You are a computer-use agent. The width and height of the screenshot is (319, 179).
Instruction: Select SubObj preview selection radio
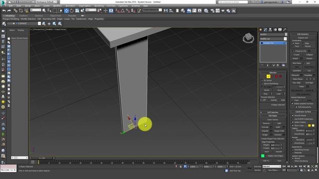[269, 100]
